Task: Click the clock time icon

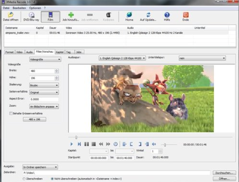Action: pos(116,144)
